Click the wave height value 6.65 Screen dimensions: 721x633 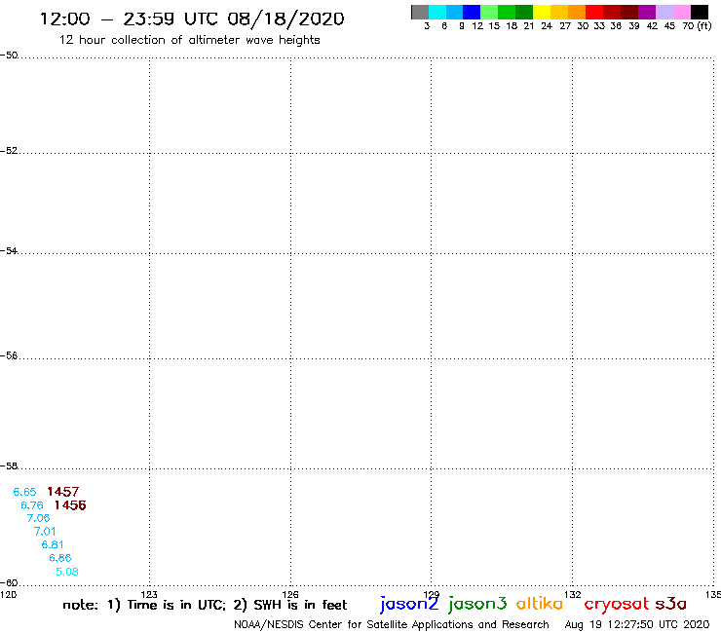tap(24, 492)
